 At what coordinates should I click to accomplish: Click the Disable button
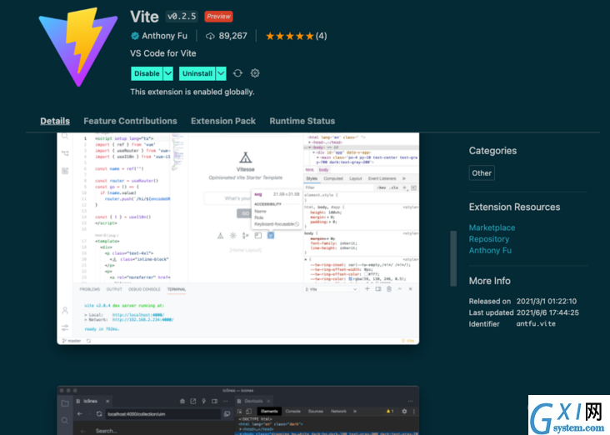pos(147,73)
